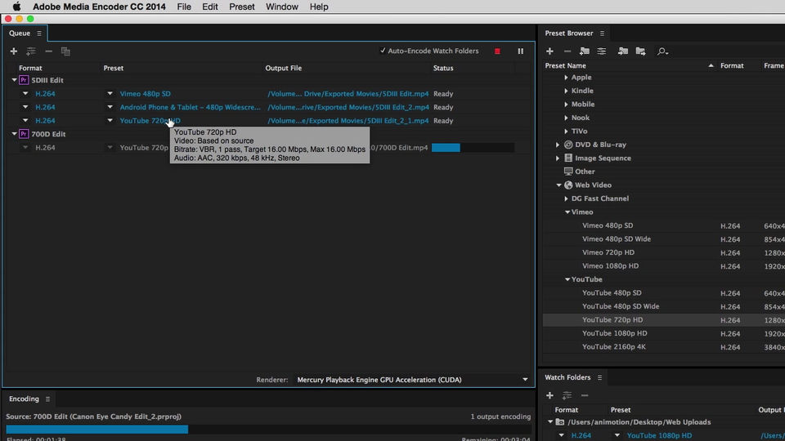785x441 pixels.
Task: Open watch folder settings sliders icon
Action: point(567,395)
